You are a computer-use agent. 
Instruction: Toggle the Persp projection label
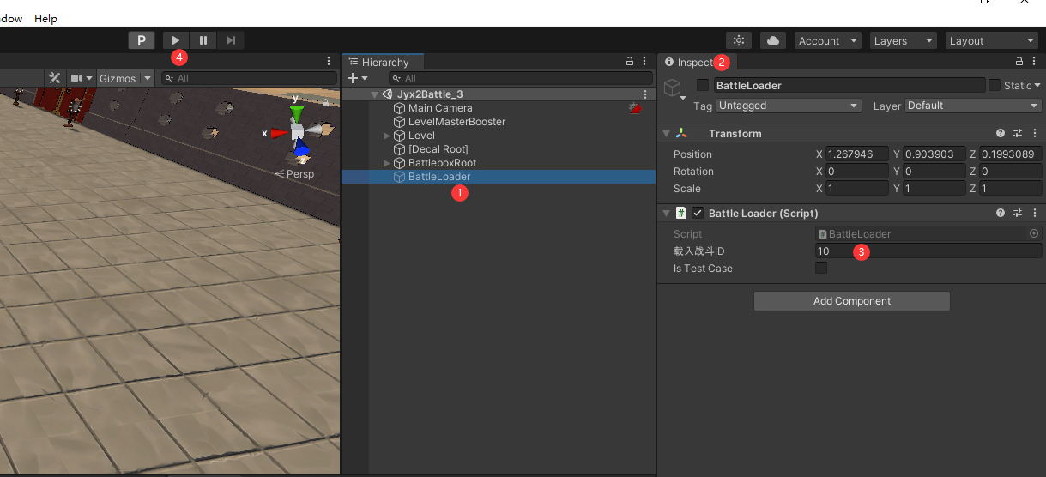click(x=294, y=173)
